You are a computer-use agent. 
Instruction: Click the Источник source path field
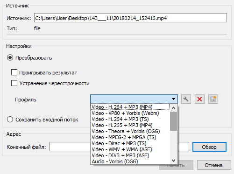130,18
